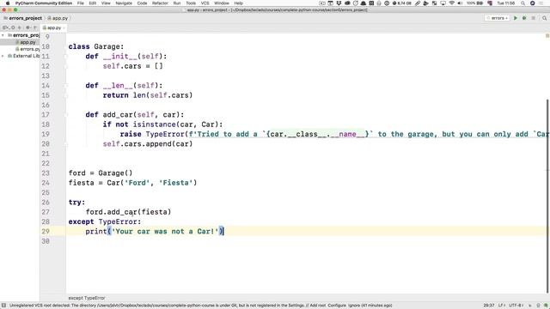
Task: Toggle fold marker at __init__ line 11
Action: [65, 56]
